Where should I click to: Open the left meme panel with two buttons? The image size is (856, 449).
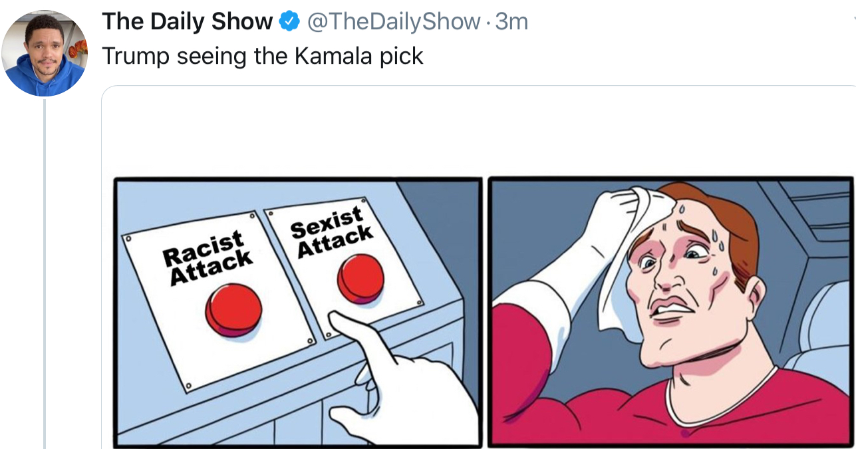coord(297,312)
